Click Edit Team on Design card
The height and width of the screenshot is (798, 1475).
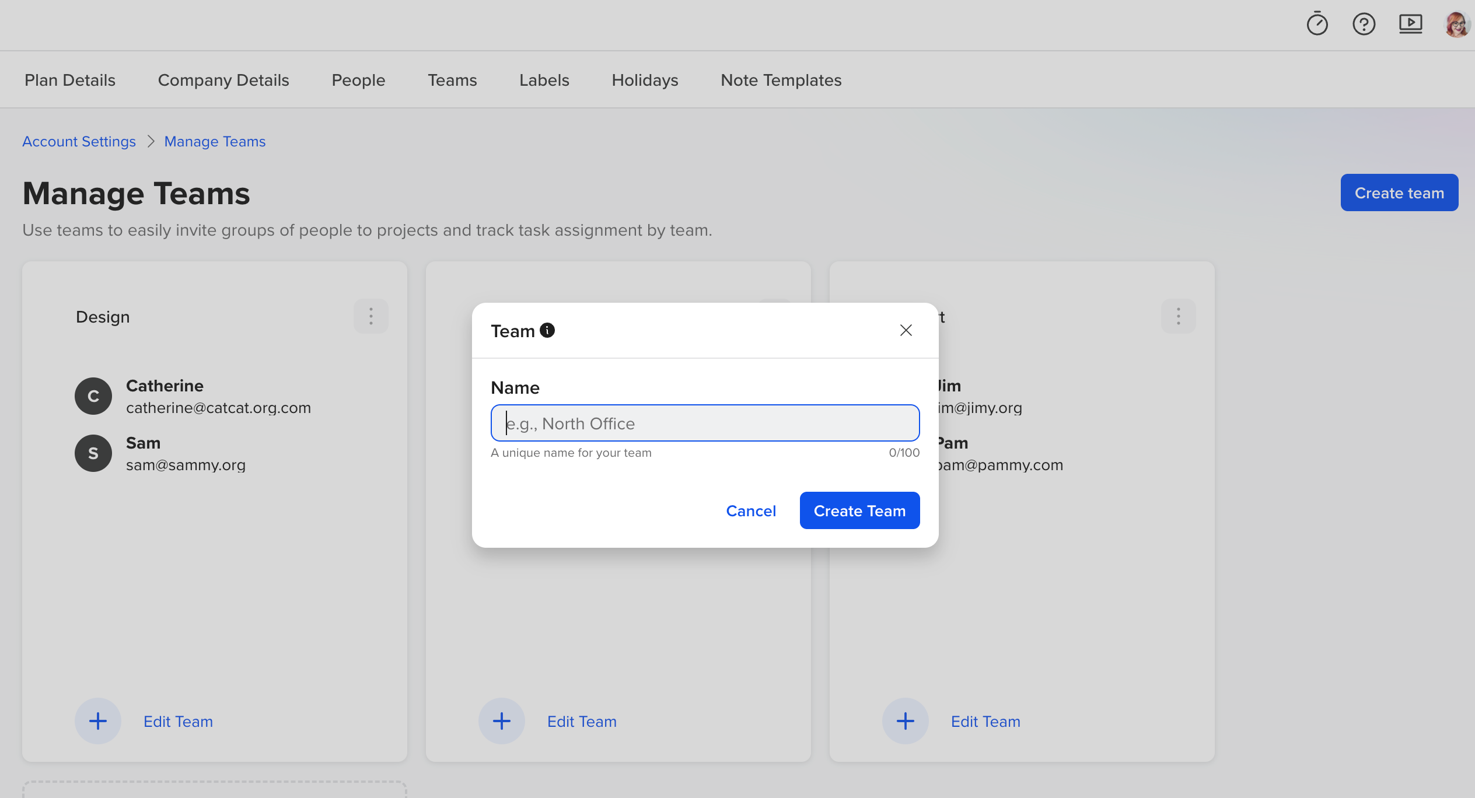178,722
